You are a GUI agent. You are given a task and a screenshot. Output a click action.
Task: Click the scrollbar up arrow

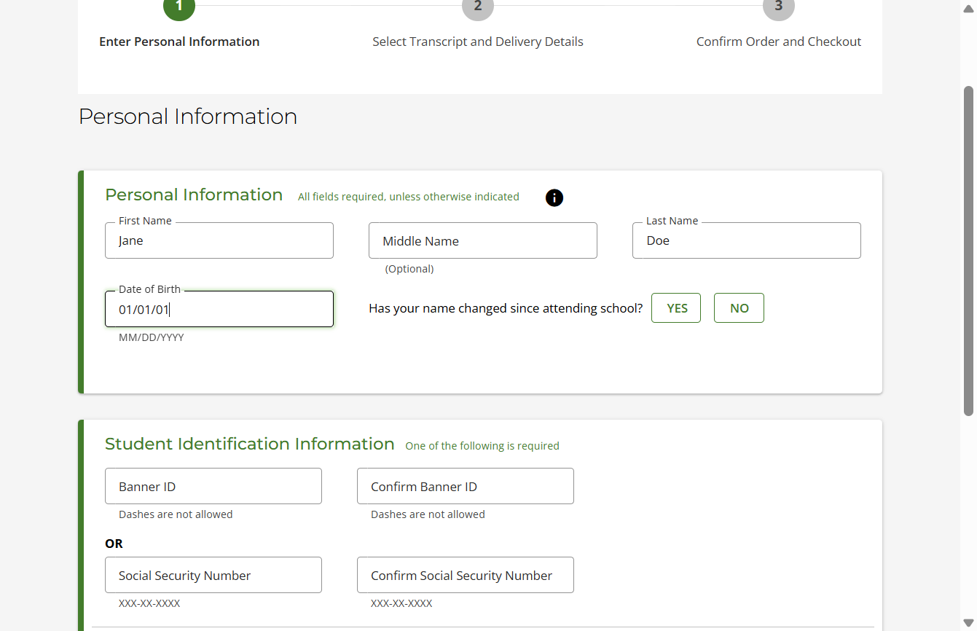pyautogui.click(x=968, y=8)
